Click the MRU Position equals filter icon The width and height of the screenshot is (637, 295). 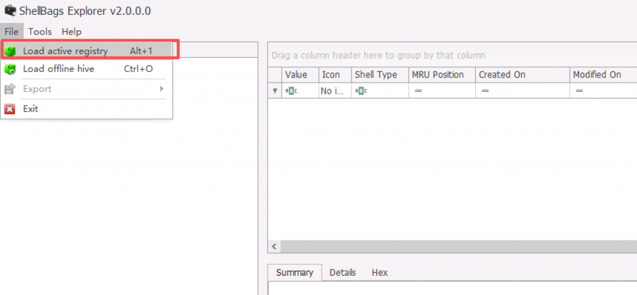pos(418,91)
